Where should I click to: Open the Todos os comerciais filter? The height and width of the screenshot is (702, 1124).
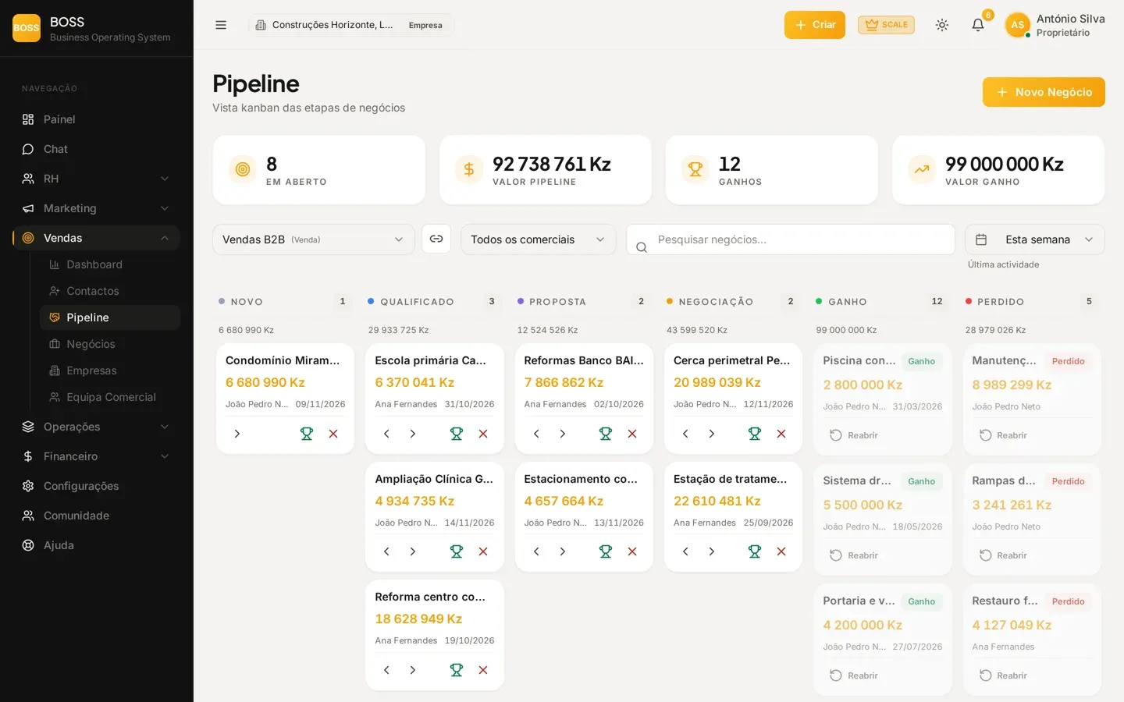click(x=538, y=239)
